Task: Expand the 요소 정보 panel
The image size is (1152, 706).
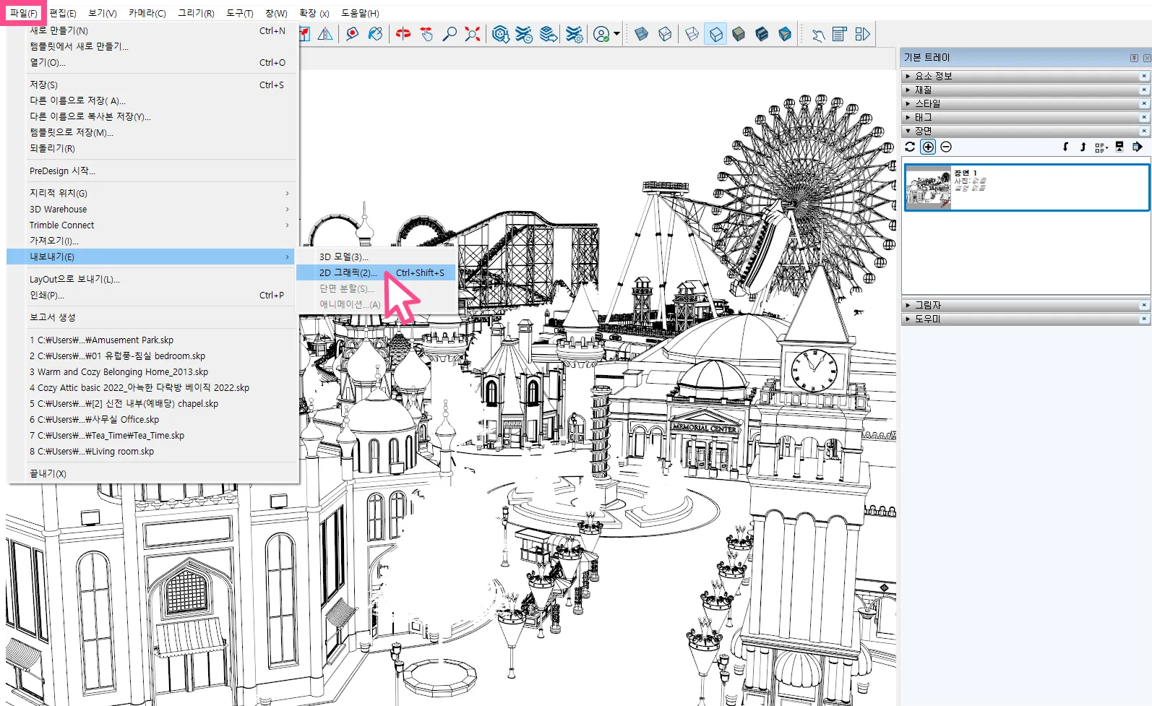Action: pos(933,76)
